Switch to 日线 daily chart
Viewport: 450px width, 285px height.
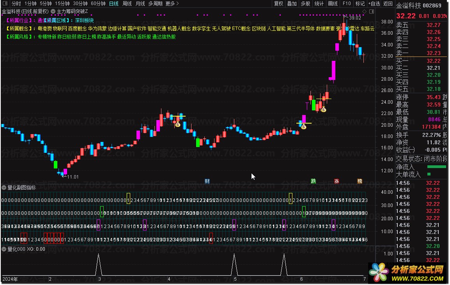coord(114,4)
